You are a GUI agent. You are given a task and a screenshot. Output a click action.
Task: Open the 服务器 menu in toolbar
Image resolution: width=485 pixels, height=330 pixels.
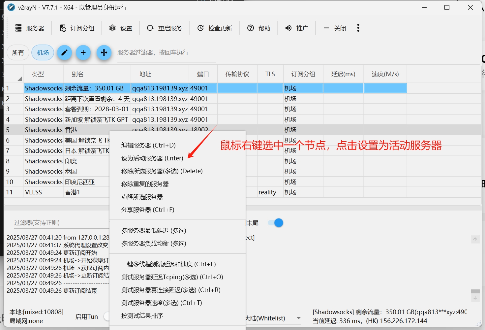(x=30, y=28)
